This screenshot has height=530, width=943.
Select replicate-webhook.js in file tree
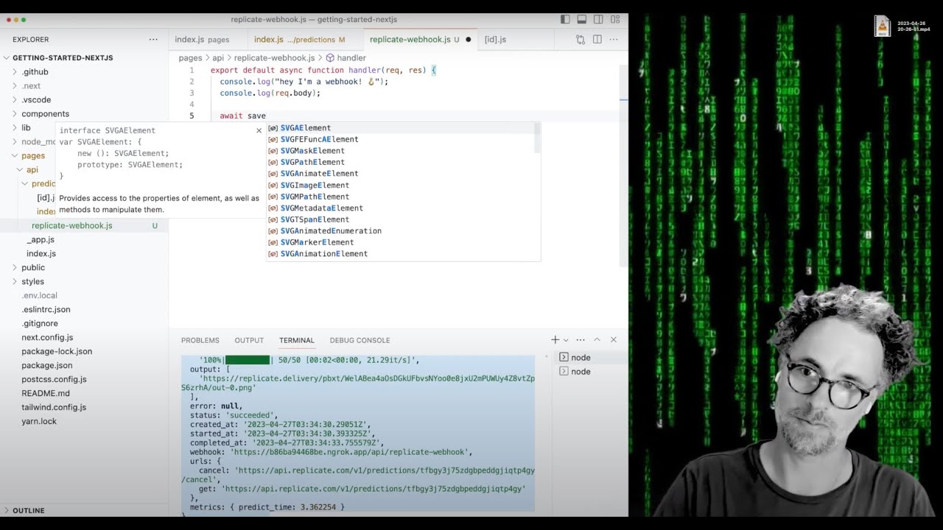(84, 226)
